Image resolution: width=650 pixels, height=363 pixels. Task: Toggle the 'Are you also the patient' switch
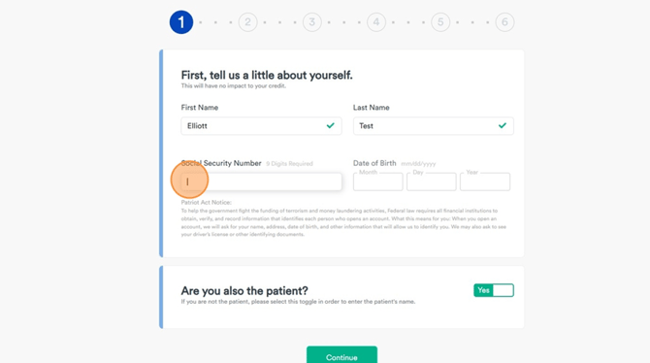[494, 290]
